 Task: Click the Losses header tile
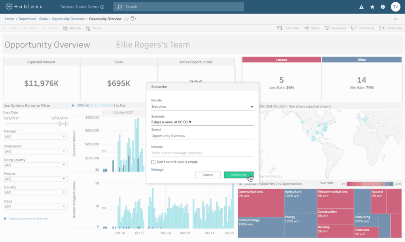point(282,60)
